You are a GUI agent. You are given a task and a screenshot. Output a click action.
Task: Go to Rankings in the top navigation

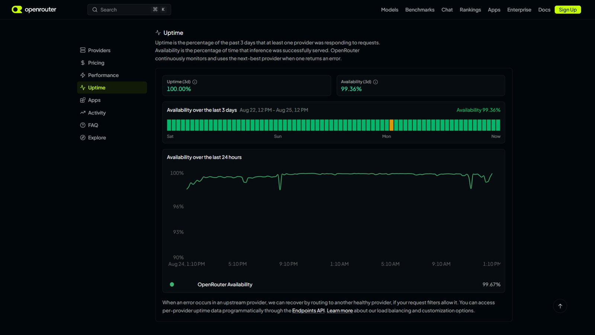pyautogui.click(x=470, y=10)
